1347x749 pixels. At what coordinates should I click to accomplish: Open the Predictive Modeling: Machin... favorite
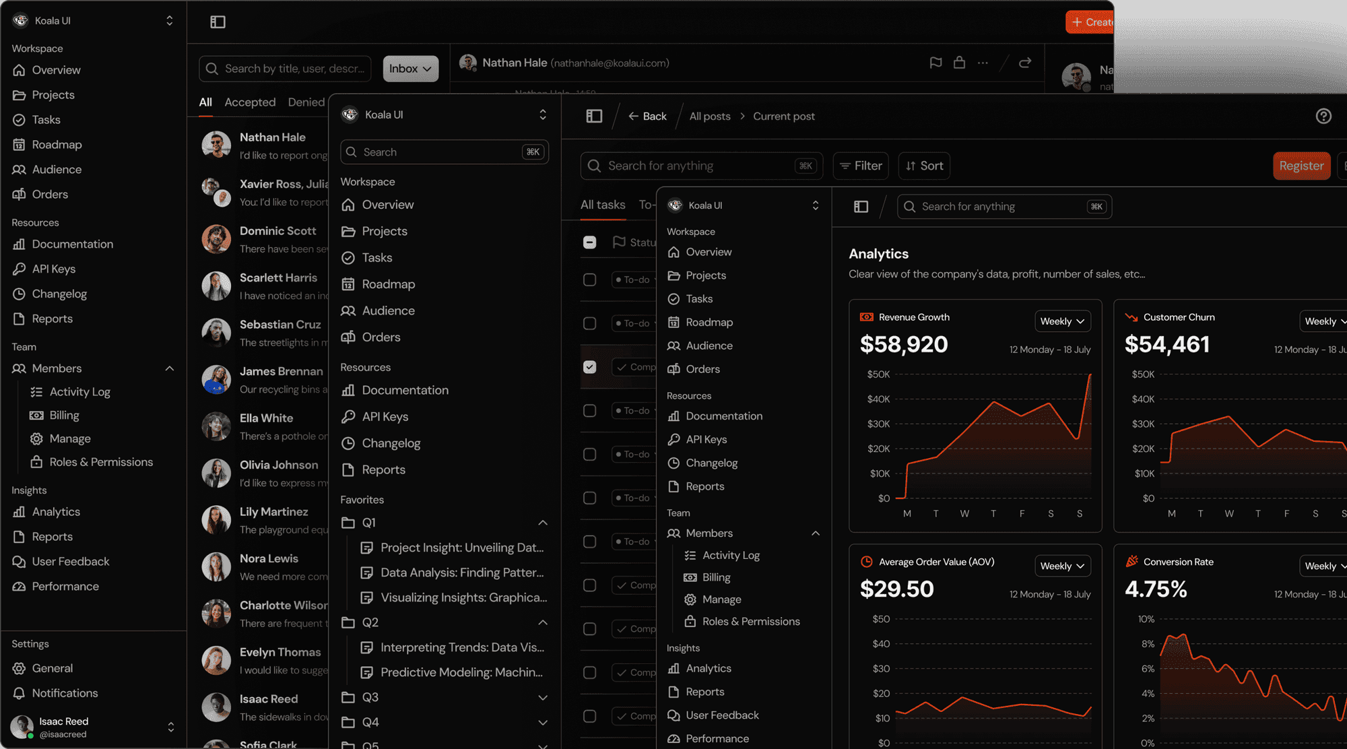click(x=452, y=672)
